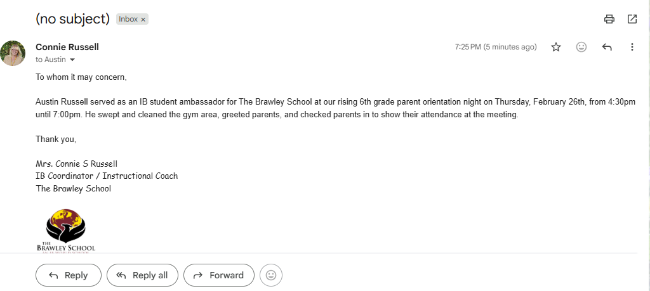Click Connie Russell's profile picture
650x291 pixels.
click(13, 53)
